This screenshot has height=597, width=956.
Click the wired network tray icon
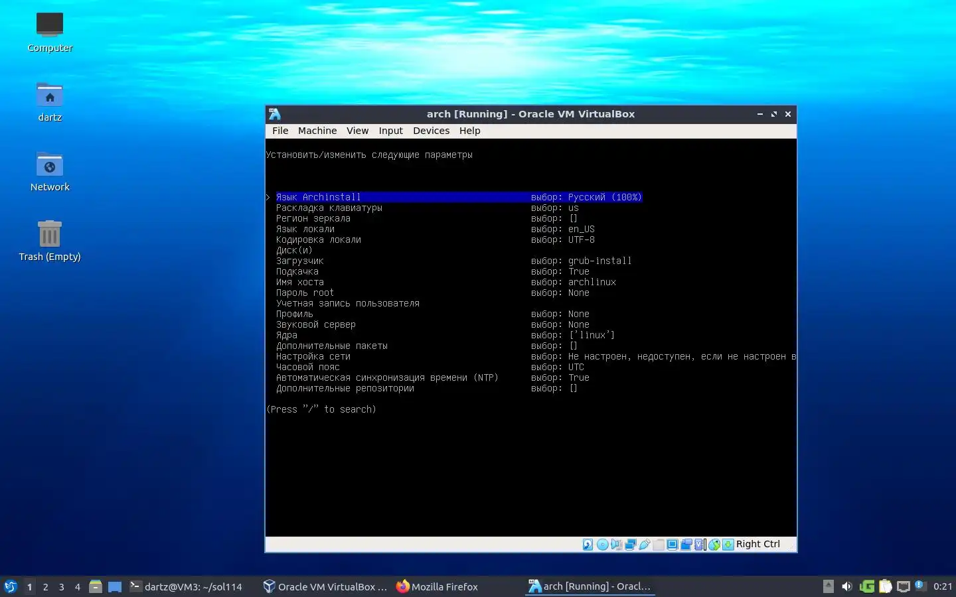click(903, 586)
